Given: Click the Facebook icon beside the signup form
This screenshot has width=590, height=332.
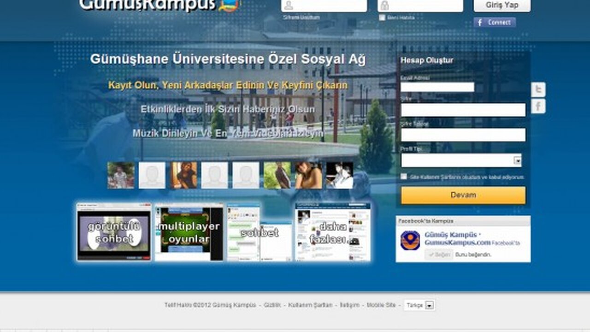Looking at the screenshot, I should coord(538,107).
